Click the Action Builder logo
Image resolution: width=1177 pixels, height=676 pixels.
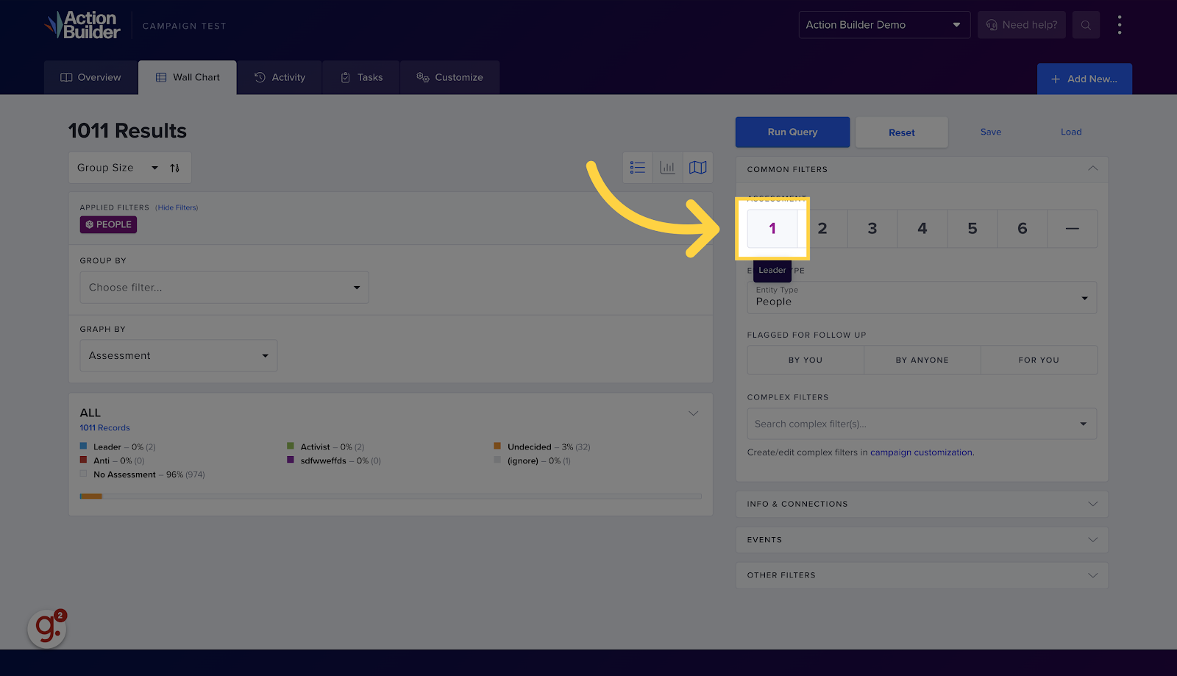click(x=82, y=25)
